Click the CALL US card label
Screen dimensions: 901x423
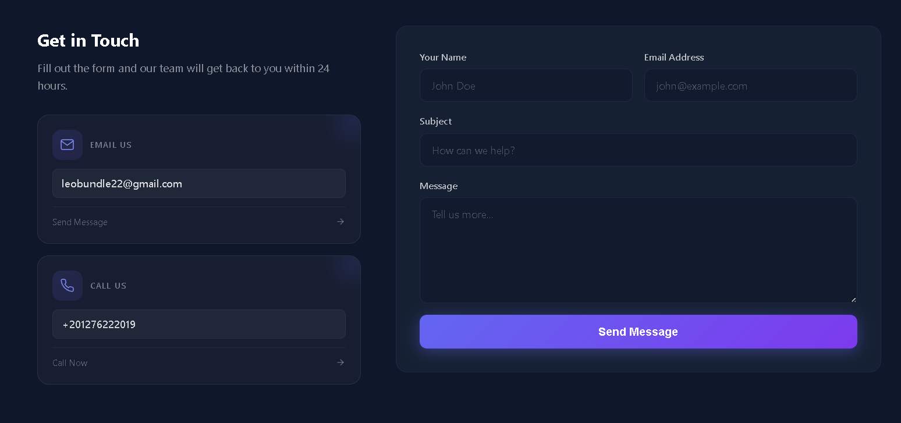click(x=108, y=286)
